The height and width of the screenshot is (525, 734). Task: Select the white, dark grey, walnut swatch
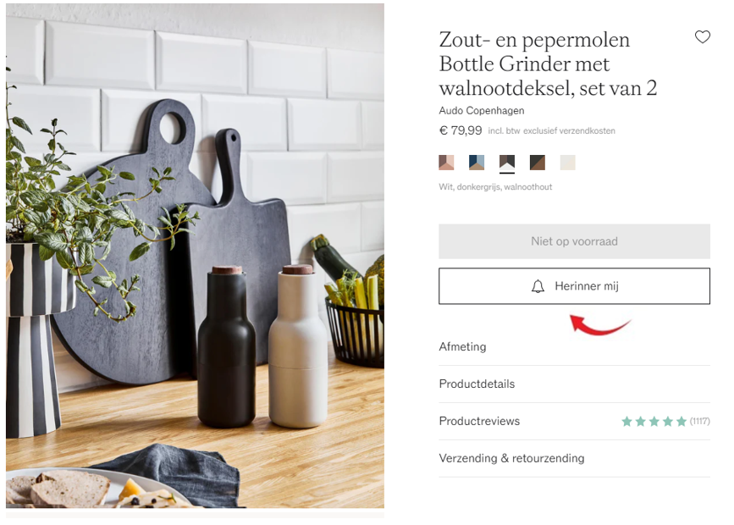click(507, 163)
